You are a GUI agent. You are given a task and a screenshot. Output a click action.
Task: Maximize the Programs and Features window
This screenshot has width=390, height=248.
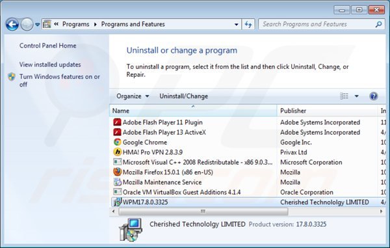click(359, 10)
